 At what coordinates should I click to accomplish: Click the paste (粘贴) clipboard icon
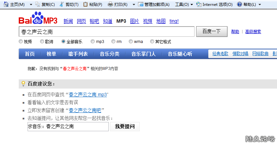pos(85,4)
